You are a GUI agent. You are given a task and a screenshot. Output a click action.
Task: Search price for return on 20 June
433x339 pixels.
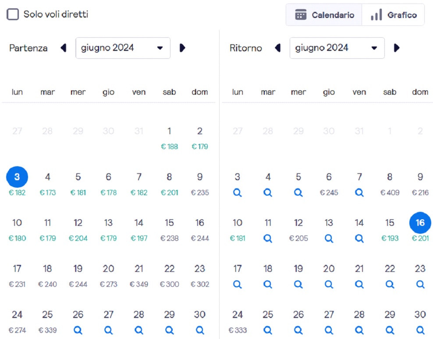coord(329,284)
